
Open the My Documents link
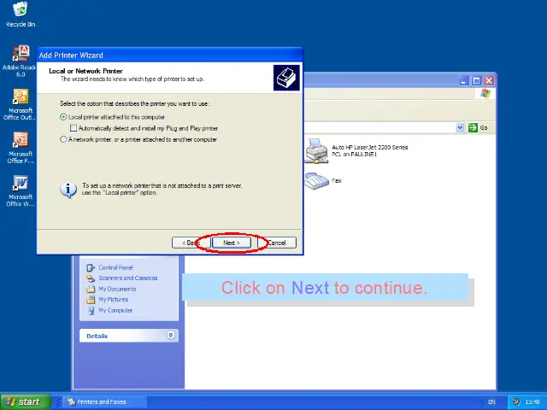[x=117, y=289]
